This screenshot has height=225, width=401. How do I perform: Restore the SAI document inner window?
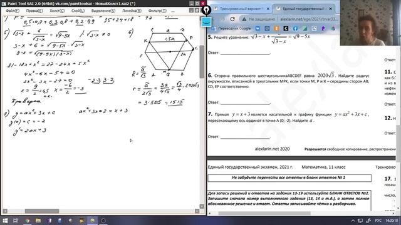[197, 11]
